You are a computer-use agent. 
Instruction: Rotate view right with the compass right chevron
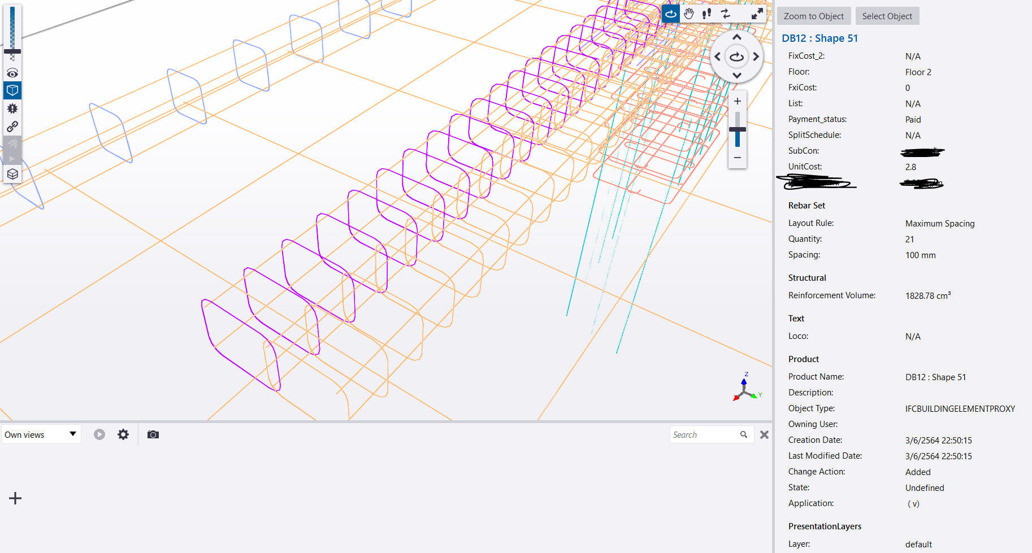point(756,56)
